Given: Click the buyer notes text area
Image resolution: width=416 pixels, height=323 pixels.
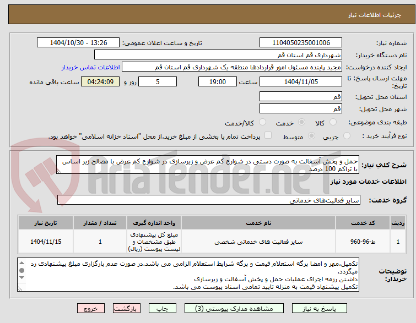Looking at the screenshot, I should 188,275.
